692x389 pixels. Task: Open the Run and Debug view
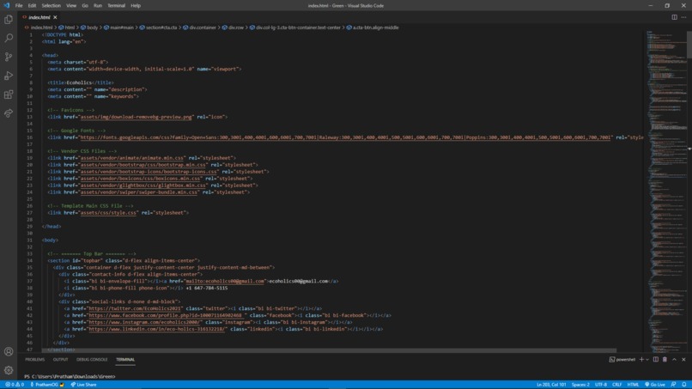coord(9,76)
